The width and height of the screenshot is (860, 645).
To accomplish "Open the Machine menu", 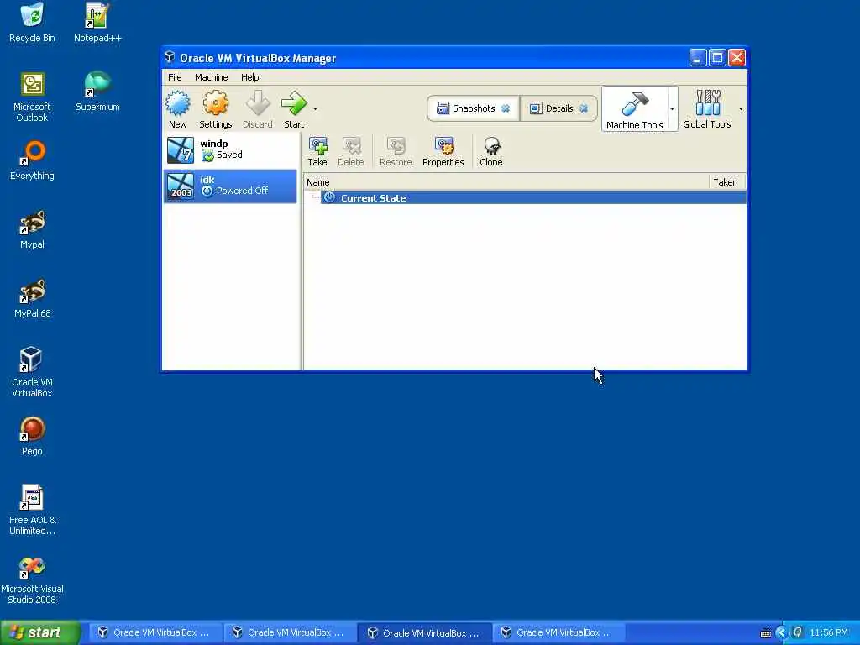I will (211, 77).
